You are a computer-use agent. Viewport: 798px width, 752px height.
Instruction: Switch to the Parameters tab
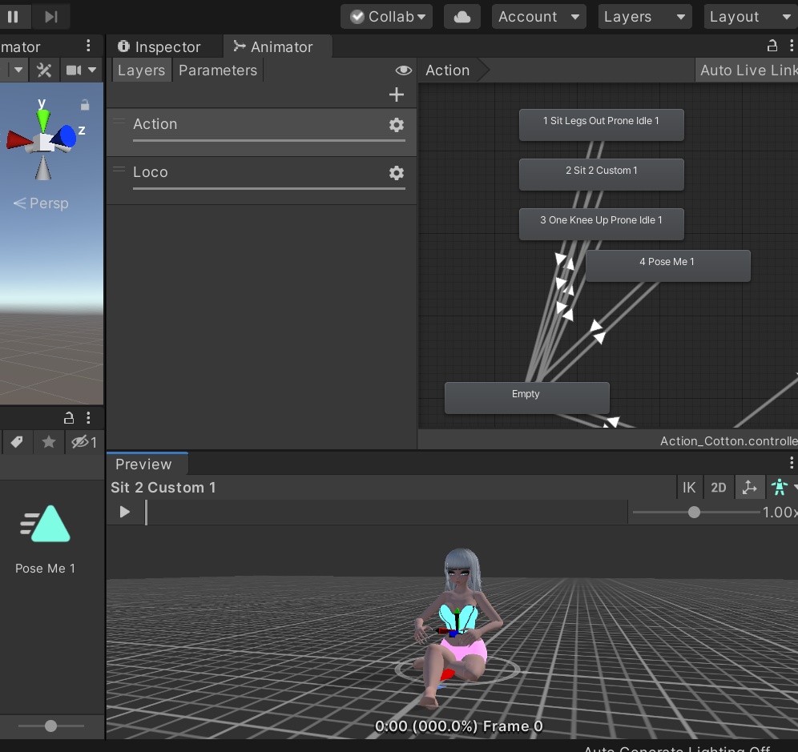218,70
